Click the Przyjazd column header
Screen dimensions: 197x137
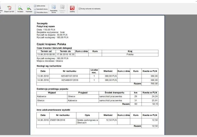[x=83, y=93]
